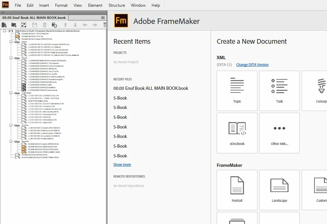327x224 pixels.
Task: Open the Window menu
Action: (138, 5)
